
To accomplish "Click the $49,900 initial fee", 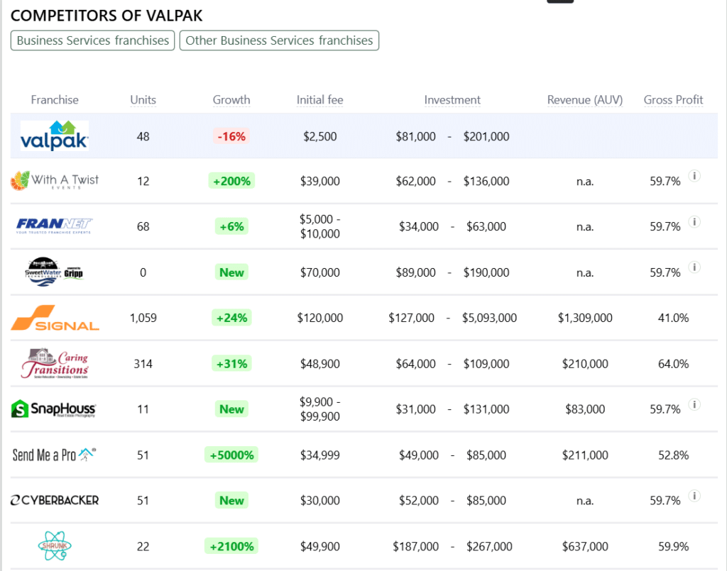I will (320, 546).
